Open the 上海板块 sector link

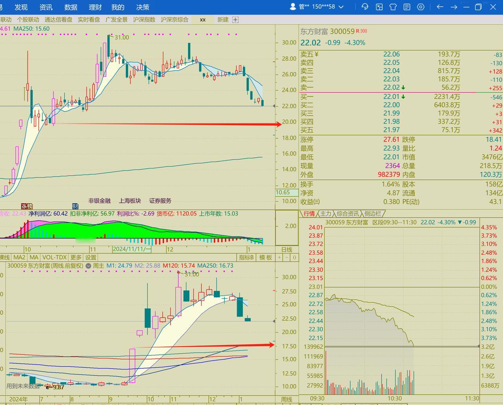tap(130, 201)
